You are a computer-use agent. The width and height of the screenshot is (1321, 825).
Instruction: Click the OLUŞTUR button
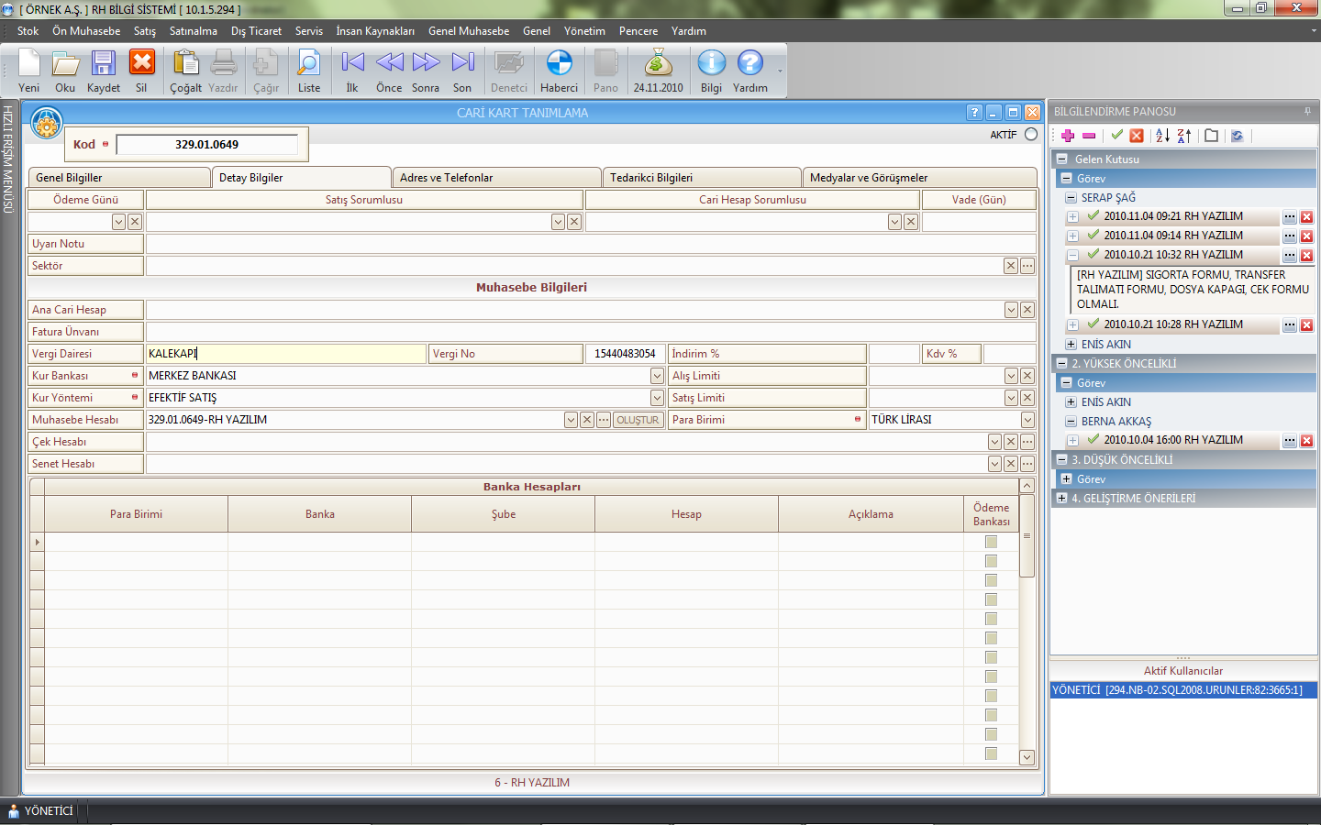click(x=638, y=420)
